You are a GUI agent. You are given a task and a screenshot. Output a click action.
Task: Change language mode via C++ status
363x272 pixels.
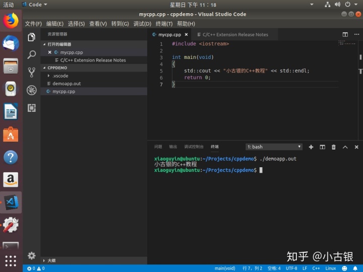(x=316, y=268)
